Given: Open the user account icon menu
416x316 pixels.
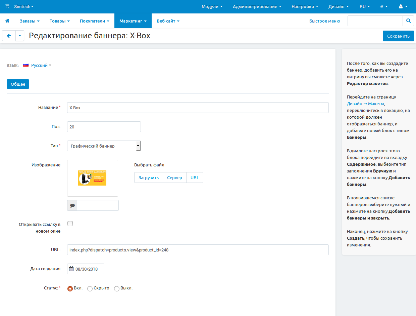Looking at the screenshot, I should [403, 7].
